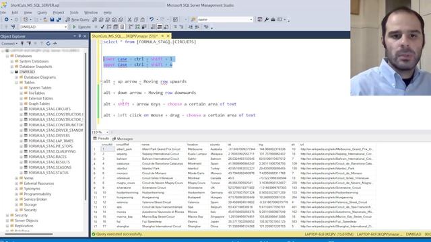Toggle the Results to Text button
The height and width of the screenshot is (242, 431).
(x=153, y=27)
